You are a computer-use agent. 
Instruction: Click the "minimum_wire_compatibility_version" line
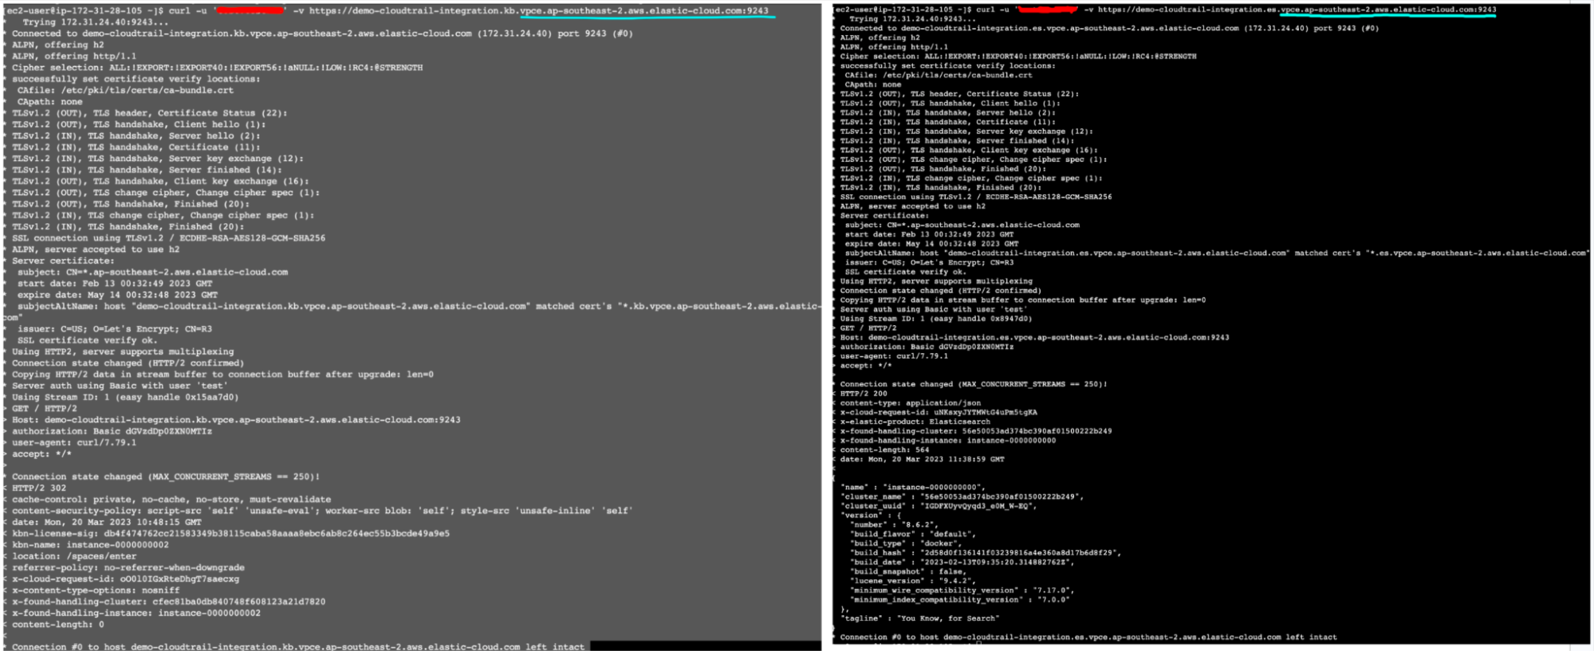(962, 590)
